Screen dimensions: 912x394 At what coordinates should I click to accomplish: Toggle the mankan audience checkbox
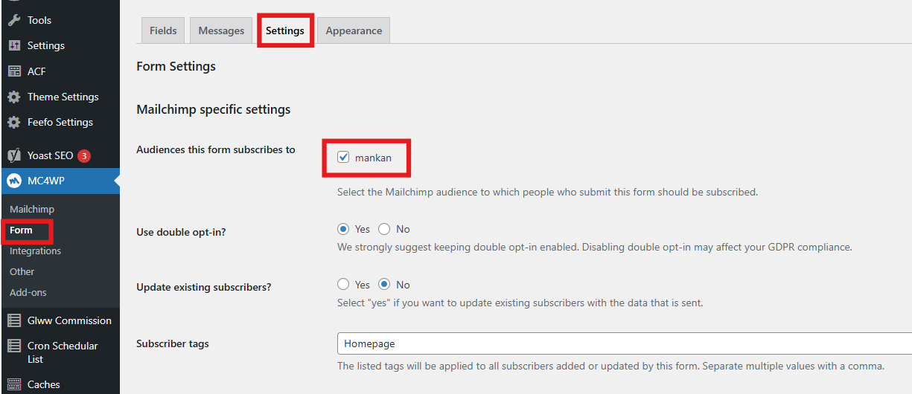[343, 157]
